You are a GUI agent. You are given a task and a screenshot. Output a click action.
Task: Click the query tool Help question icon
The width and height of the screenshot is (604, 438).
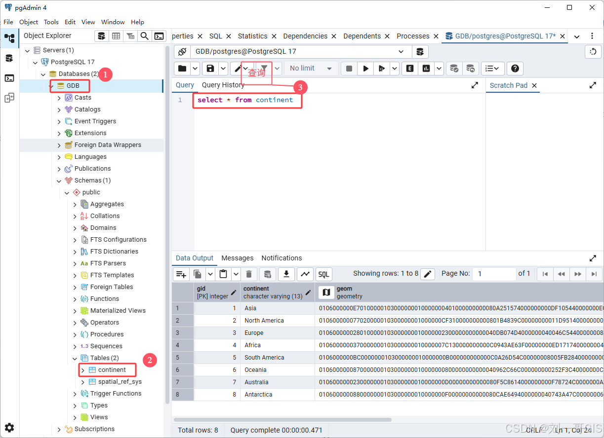click(x=515, y=68)
